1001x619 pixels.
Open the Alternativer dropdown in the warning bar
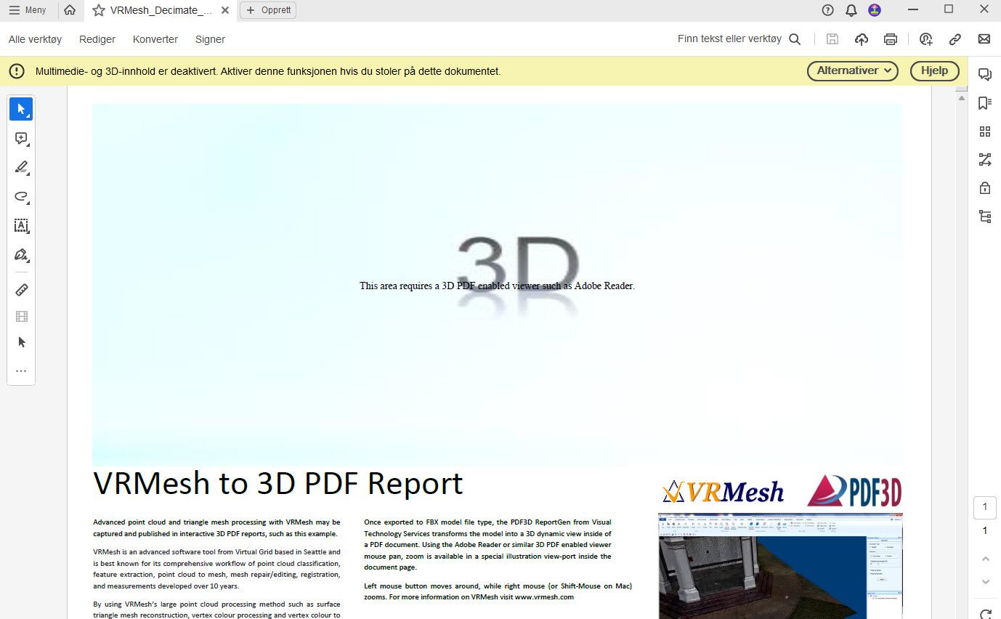852,70
